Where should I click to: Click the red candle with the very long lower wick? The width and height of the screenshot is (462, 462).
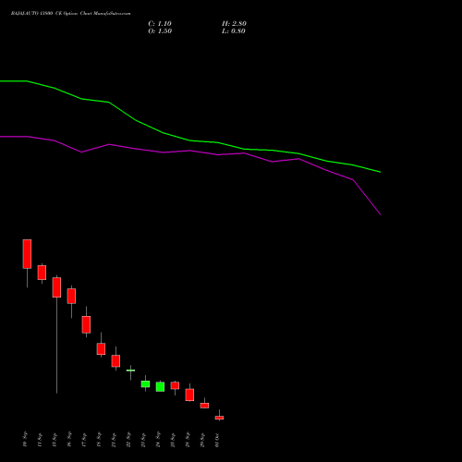(56, 287)
